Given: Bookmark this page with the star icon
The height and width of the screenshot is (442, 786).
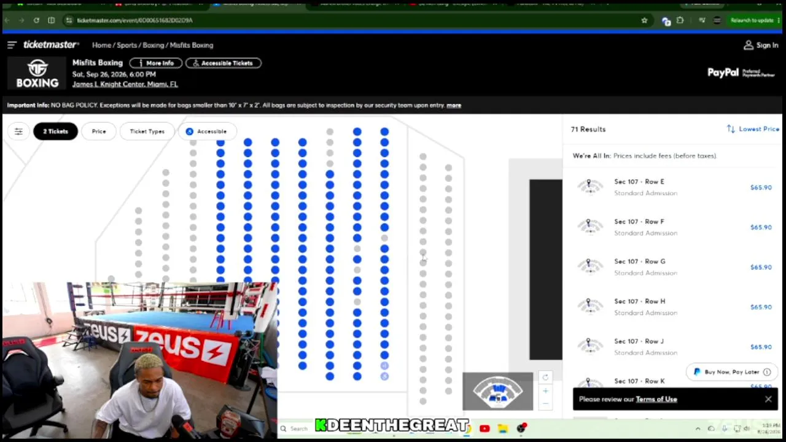Looking at the screenshot, I should tap(644, 20).
